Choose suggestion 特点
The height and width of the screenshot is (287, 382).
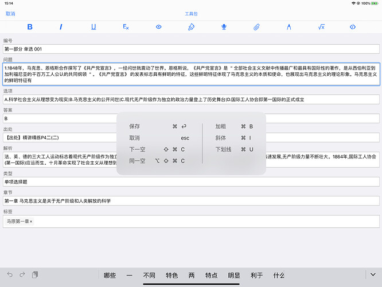pos(211,276)
